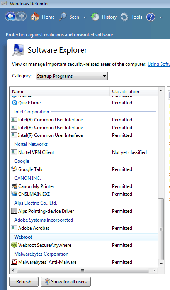The image size is (170, 290).
Task: Open Home via the house icon
Action: [35, 17]
